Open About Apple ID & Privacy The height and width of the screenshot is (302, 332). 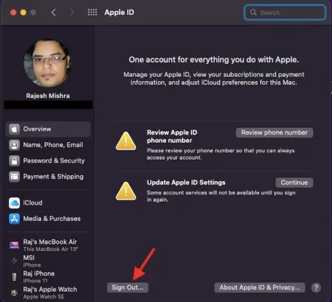click(x=259, y=288)
